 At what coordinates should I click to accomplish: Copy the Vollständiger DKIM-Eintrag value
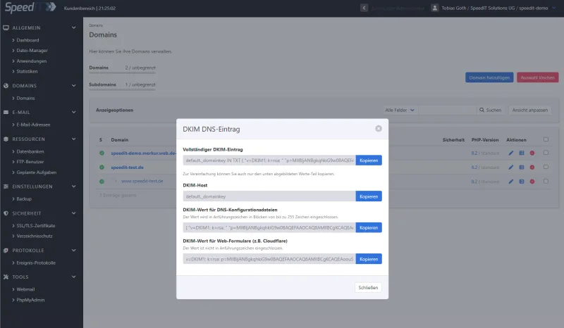[369, 160]
